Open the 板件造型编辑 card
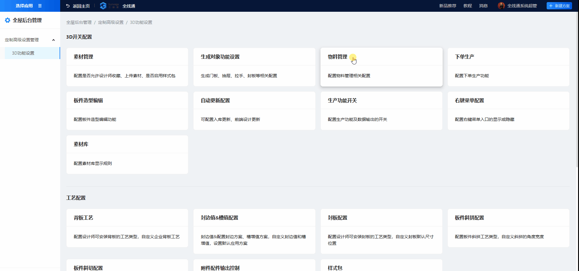This screenshot has width=579, height=271. 127,111
